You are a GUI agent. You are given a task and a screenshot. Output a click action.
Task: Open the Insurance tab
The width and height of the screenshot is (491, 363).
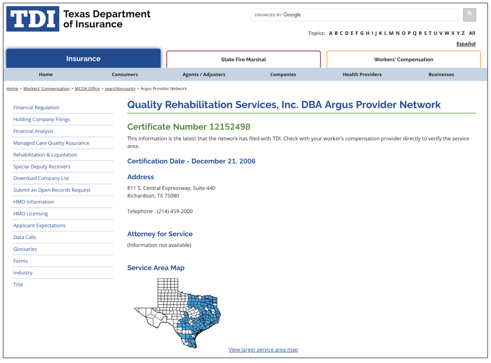83,59
